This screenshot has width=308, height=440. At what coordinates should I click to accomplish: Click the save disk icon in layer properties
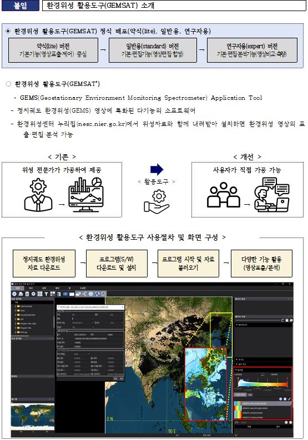click(x=287, y=321)
